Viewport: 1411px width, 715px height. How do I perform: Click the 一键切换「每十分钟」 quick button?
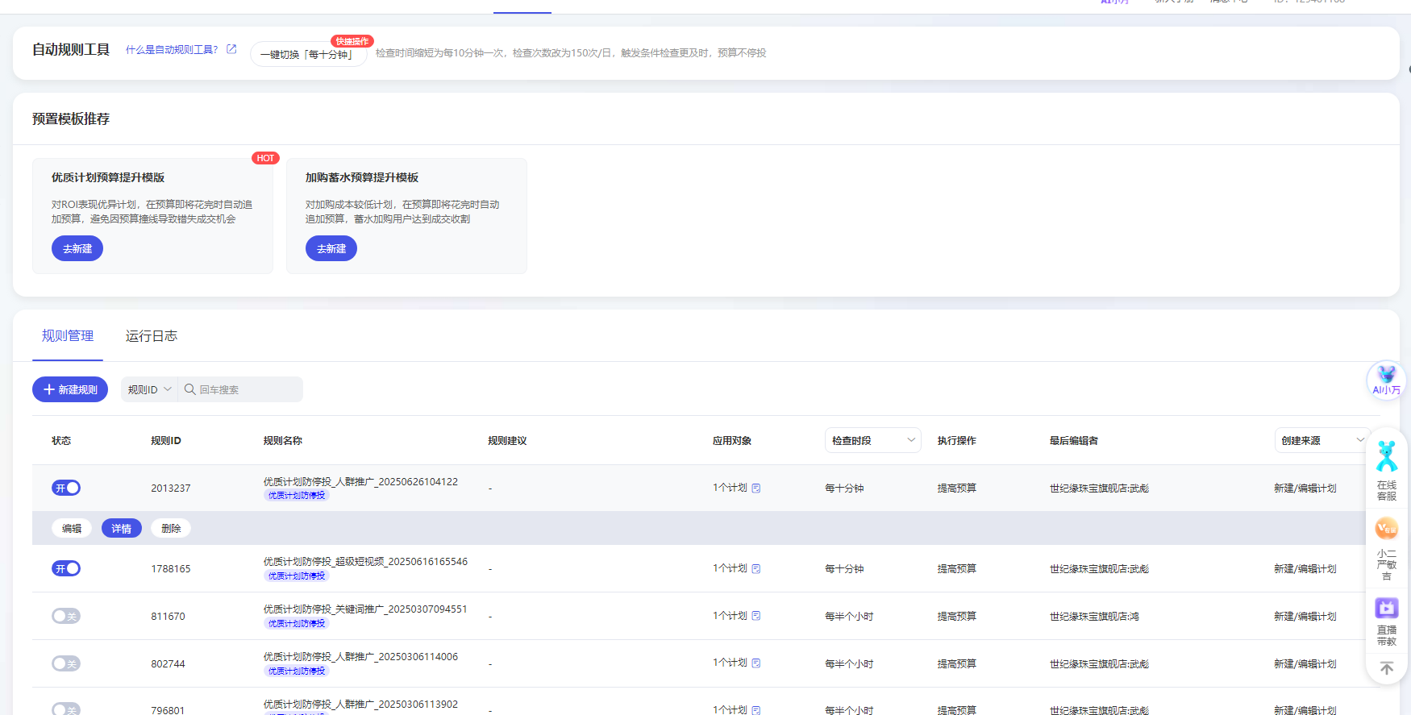[x=307, y=54]
